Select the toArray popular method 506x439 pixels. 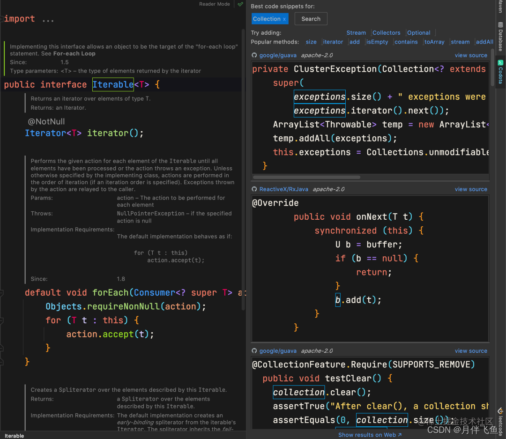coord(434,42)
